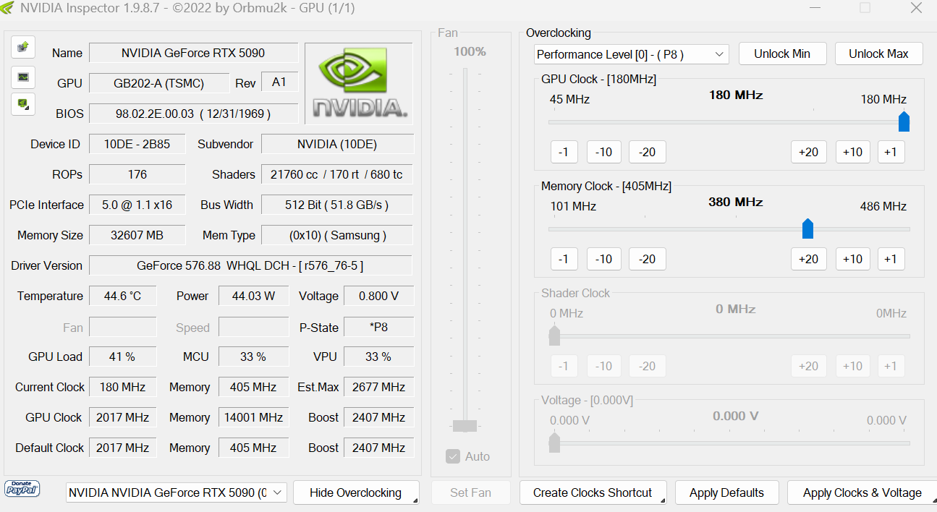This screenshot has width=937, height=512.
Task: Increase GPU Clock by 1 MHz
Action: 891,152
